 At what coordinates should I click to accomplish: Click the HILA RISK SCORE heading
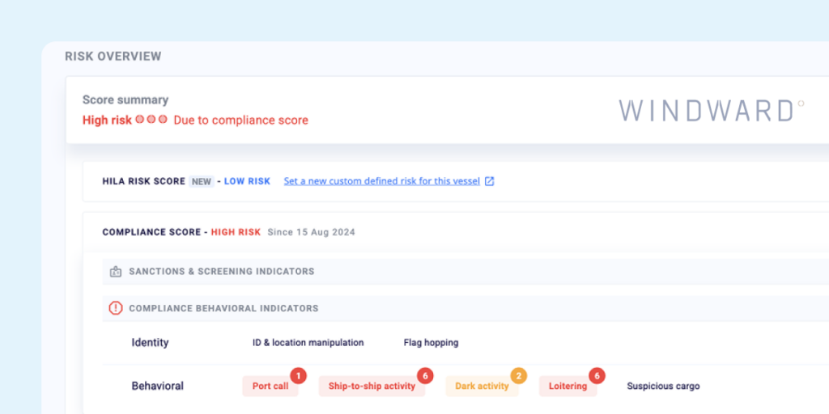pos(144,182)
